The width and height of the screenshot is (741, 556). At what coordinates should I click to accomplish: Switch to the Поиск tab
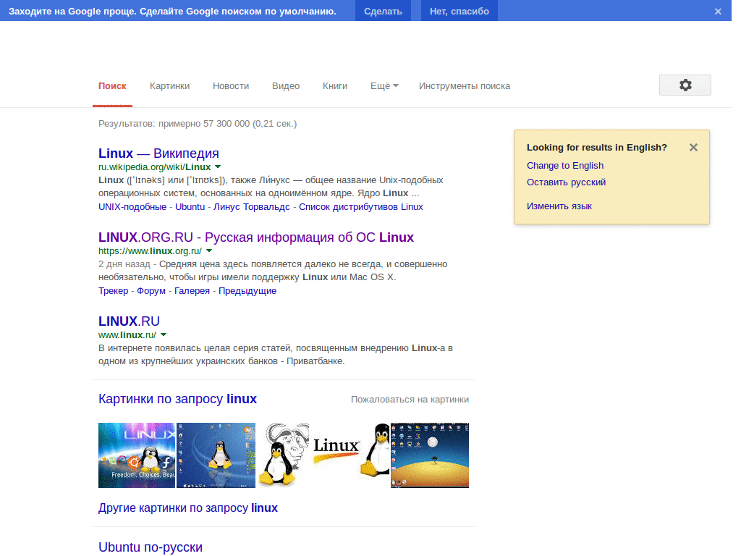pos(112,86)
